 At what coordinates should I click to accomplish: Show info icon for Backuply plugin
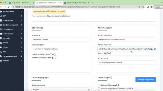pyautogui.click(x=118, y=85)
